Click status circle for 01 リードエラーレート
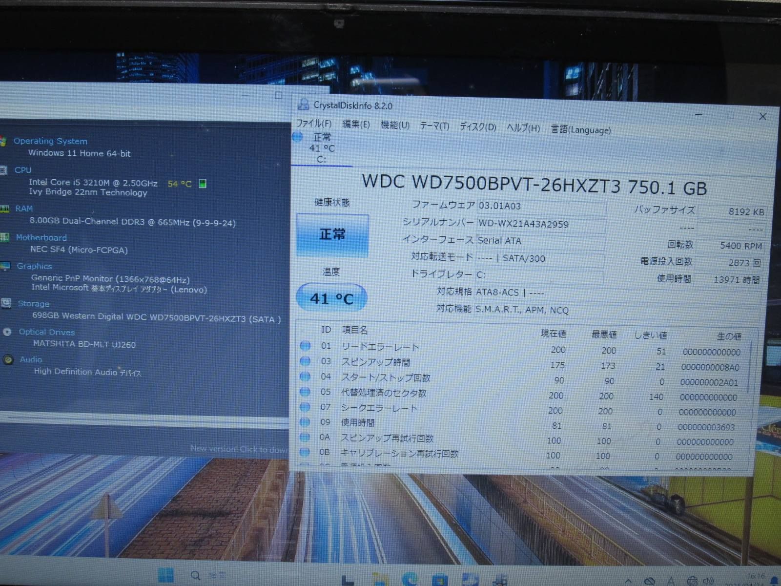The width and height of the screenshot is (781, 586). pos(305,346)
